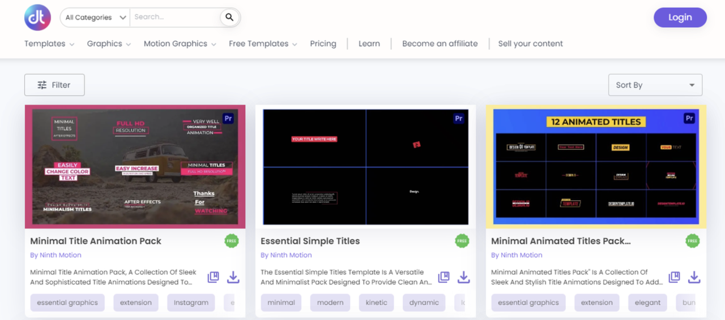Select essential graphics tag under Minimal Title Animation Pack

(x=67, y=302)
